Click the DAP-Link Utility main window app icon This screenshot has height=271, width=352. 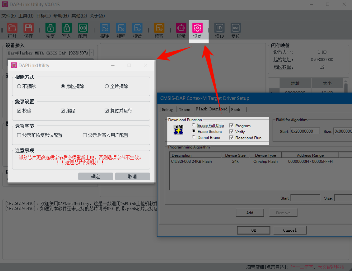(5, 5)
